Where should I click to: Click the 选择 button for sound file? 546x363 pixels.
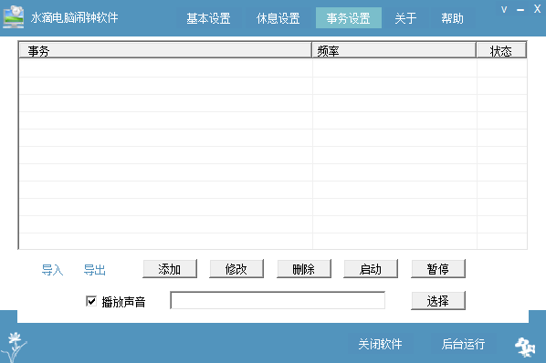pyautogui.click(x=438, y=300)
